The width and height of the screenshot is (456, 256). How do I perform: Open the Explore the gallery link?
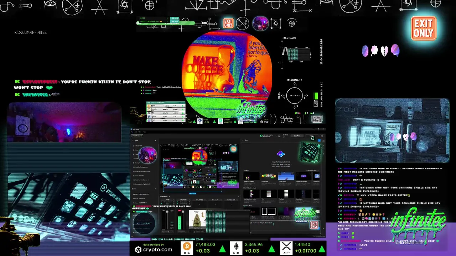pyautogui.click(x=312, y=170)
